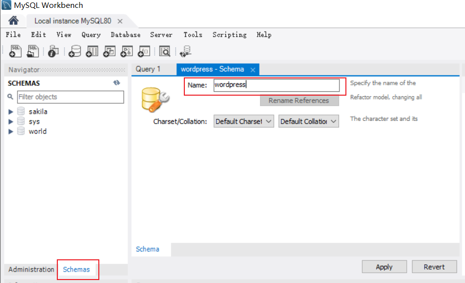Create a new table toolbar icon
The image size is (465, 283).
(x=92, y=51)
